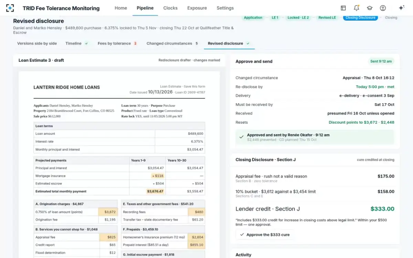
Task: Click the TRID app logo icon
Action: click(10, 8)
